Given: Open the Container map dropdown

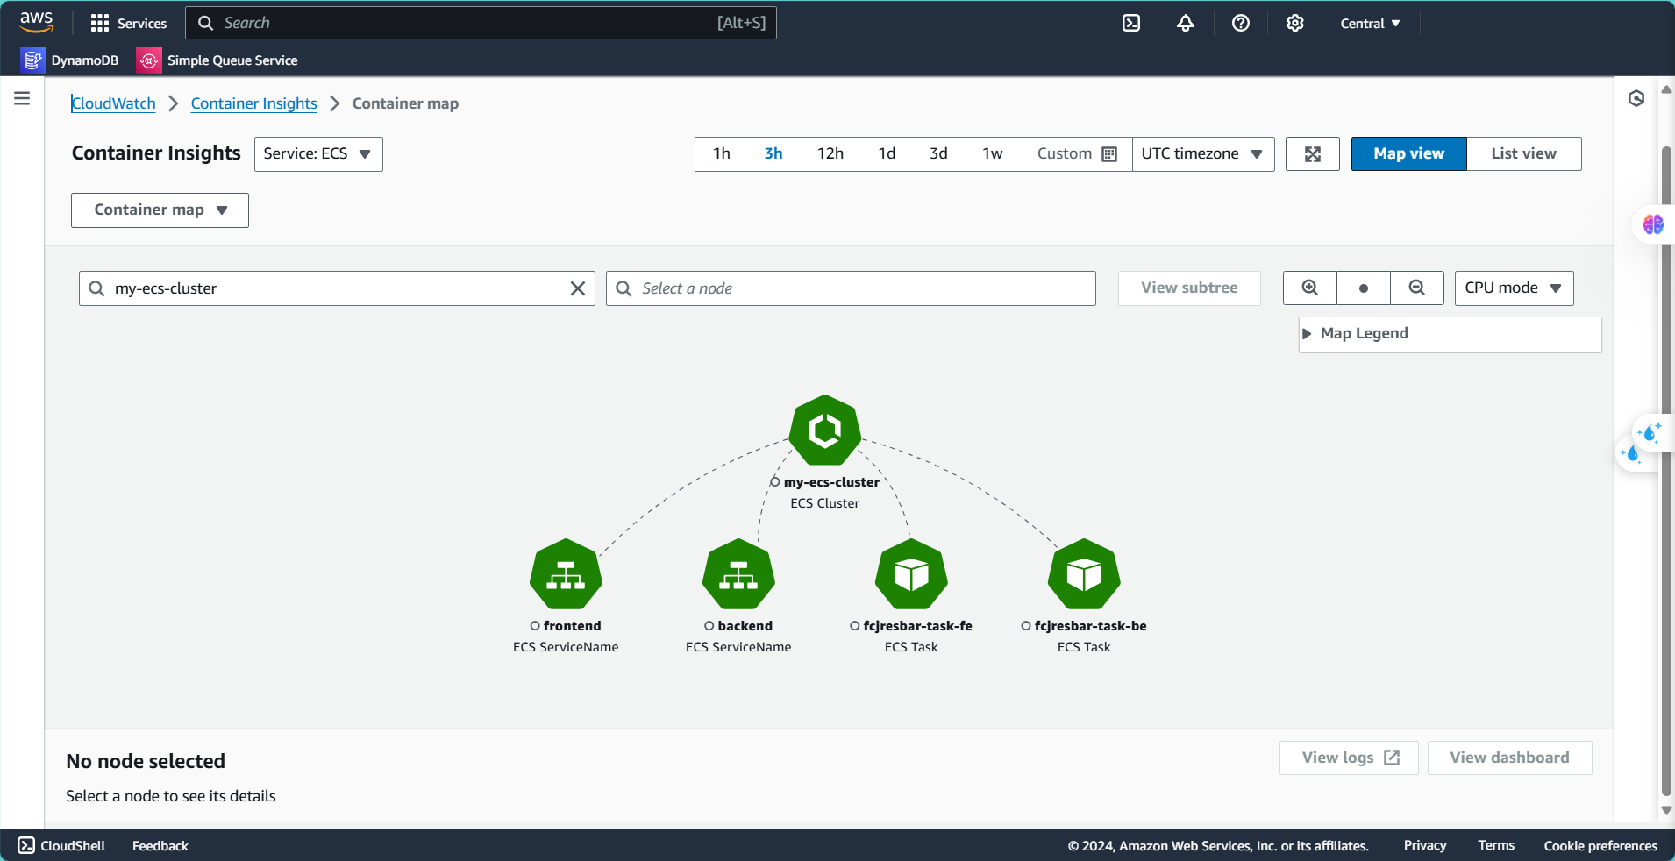Looking at the screenshot, I should coord(160,210).
